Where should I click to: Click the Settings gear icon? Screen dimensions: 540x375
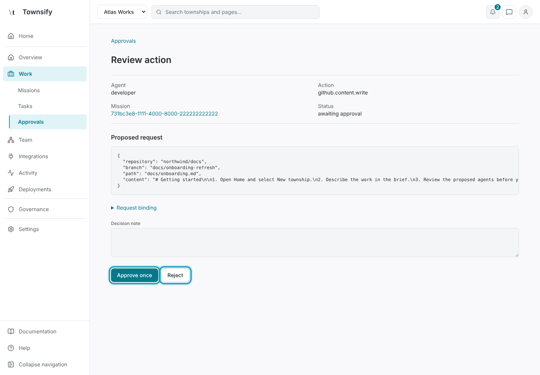(11, 229)
